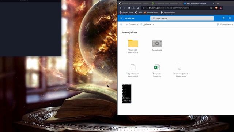This screenshot has height=132, width=234.
Task: Open the Личный сейф vault
Action: (157, 44)
